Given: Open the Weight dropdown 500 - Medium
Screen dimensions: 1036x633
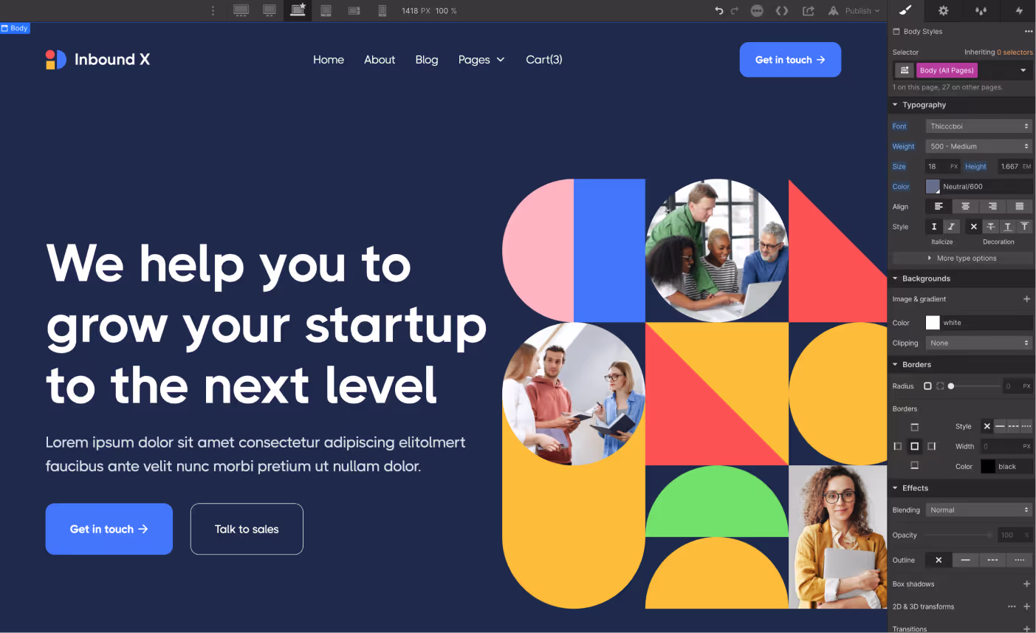Looking at the screenshot, I should pyautogui.click(x=979, y=146).
